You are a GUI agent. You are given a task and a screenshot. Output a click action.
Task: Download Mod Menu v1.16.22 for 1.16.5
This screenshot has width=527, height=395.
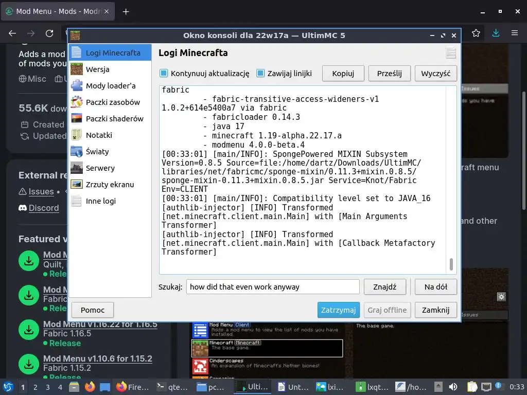pyautogui.click(x=29, y=330)
